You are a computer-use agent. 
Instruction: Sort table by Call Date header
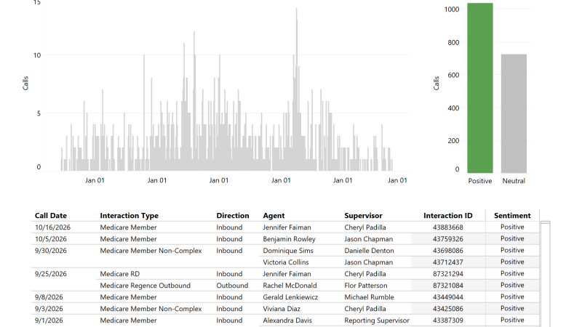click(x=51, y=215)
